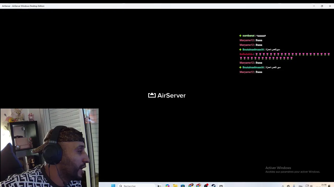This screenshot has width=334, height=187.
Task: Open Steam from the taskbar
Action: pos(213,186)
